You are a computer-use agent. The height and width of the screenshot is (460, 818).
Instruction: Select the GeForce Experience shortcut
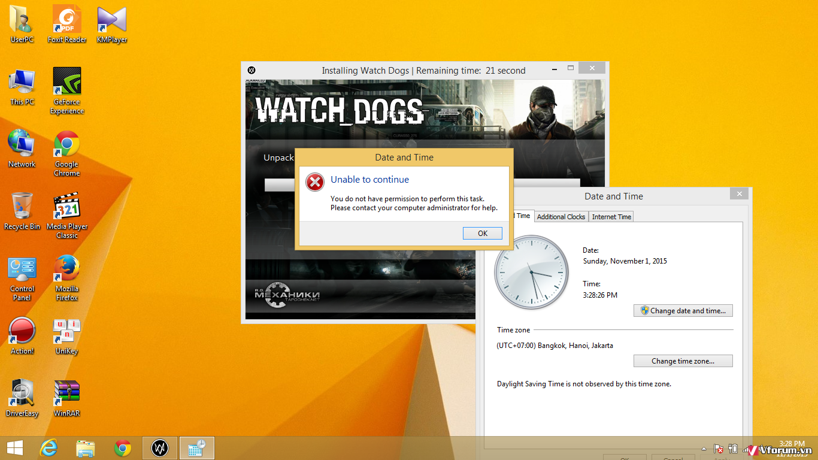pos(67,90)
